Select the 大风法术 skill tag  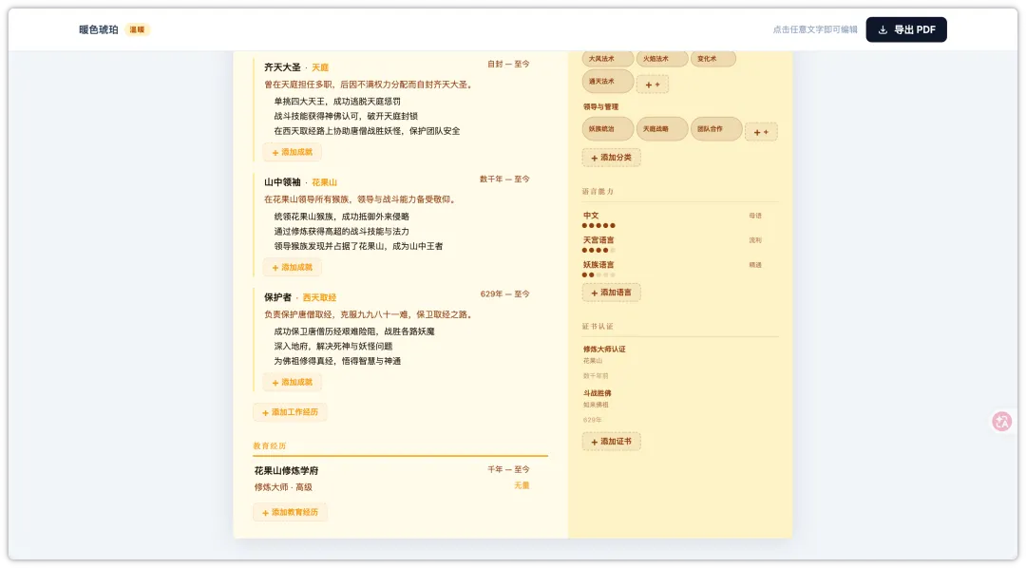click(607, 59)
